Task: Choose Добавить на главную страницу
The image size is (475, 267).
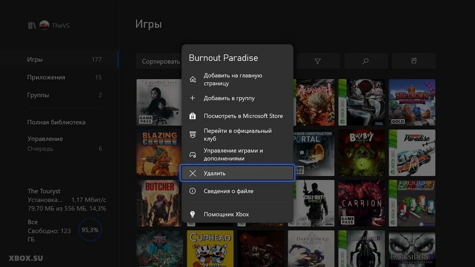Action: (237, 79)
